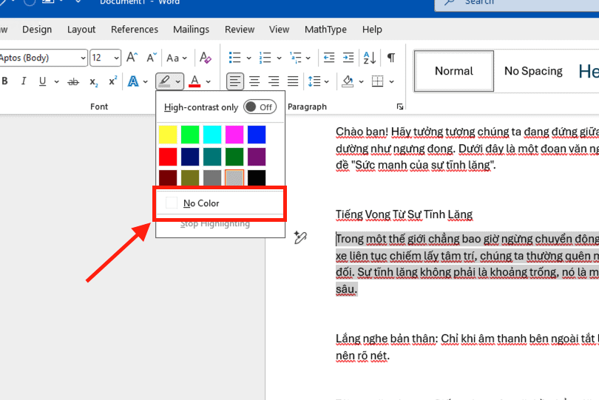Viewport: 599px width, 400px height.
Task: Create a multilevel list
Action: tap(296, 58)
